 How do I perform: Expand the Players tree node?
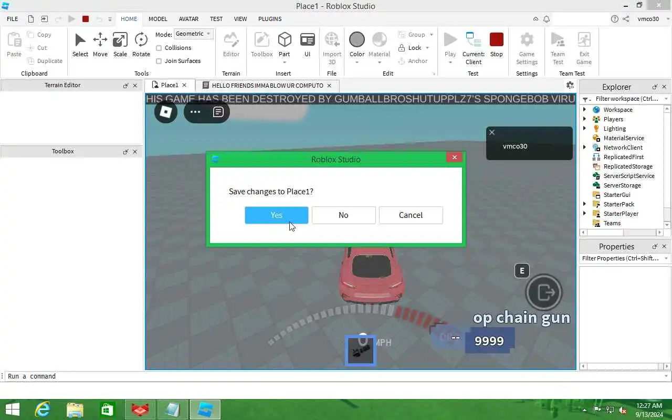[x=584, y=119]
